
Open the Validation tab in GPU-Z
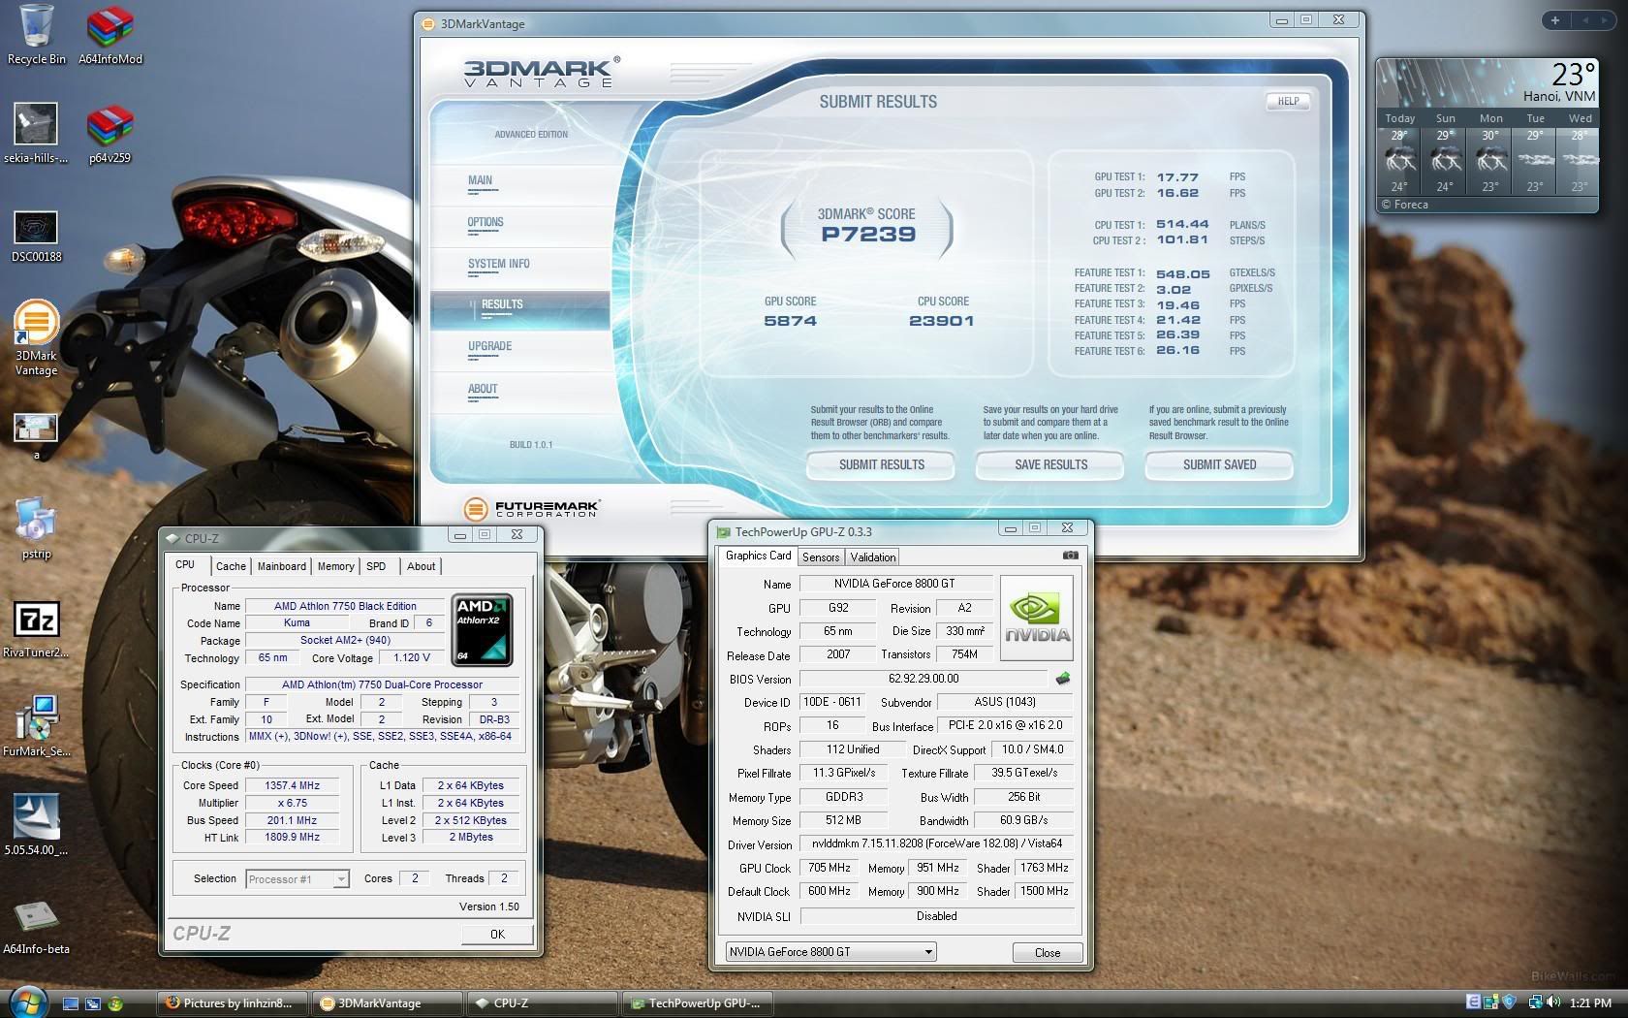coord(873,557)
